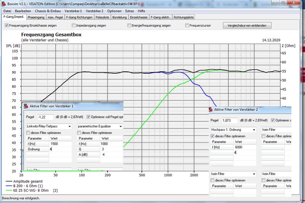Uncheck Frequenzgang Einzelchassis zeigen
The width and height of the screenshot is (305, 203).
[x=6, y=25]
